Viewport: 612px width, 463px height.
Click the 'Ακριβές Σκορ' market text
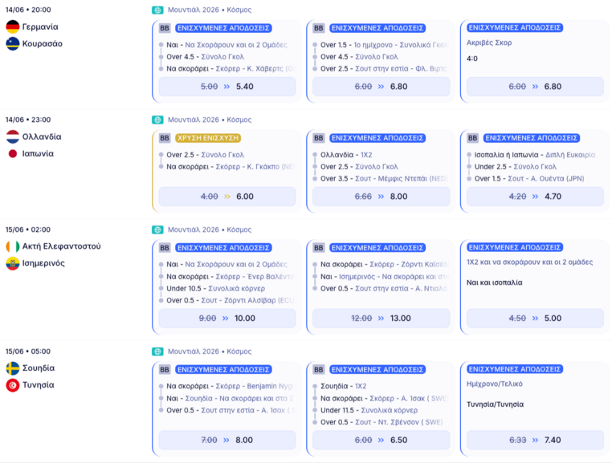tap(489, 43)
